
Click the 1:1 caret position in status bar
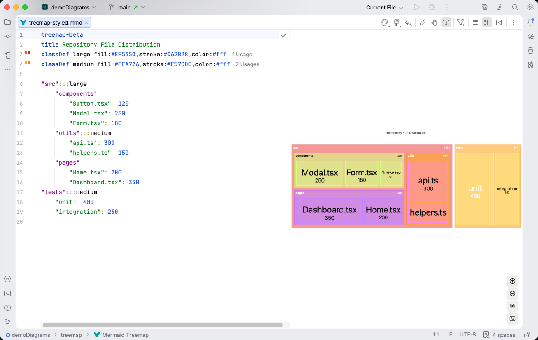436,335
